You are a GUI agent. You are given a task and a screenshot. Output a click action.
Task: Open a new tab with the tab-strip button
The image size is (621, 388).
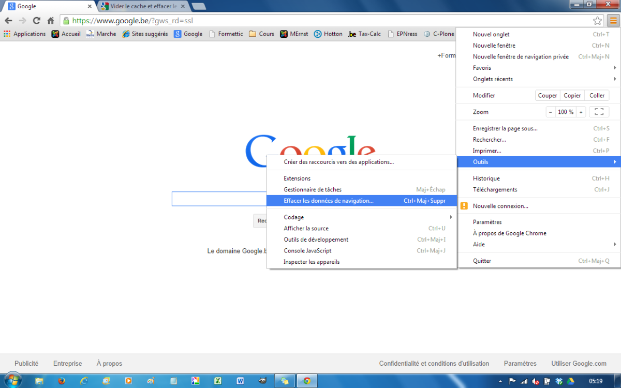click(x=199, y=7)
